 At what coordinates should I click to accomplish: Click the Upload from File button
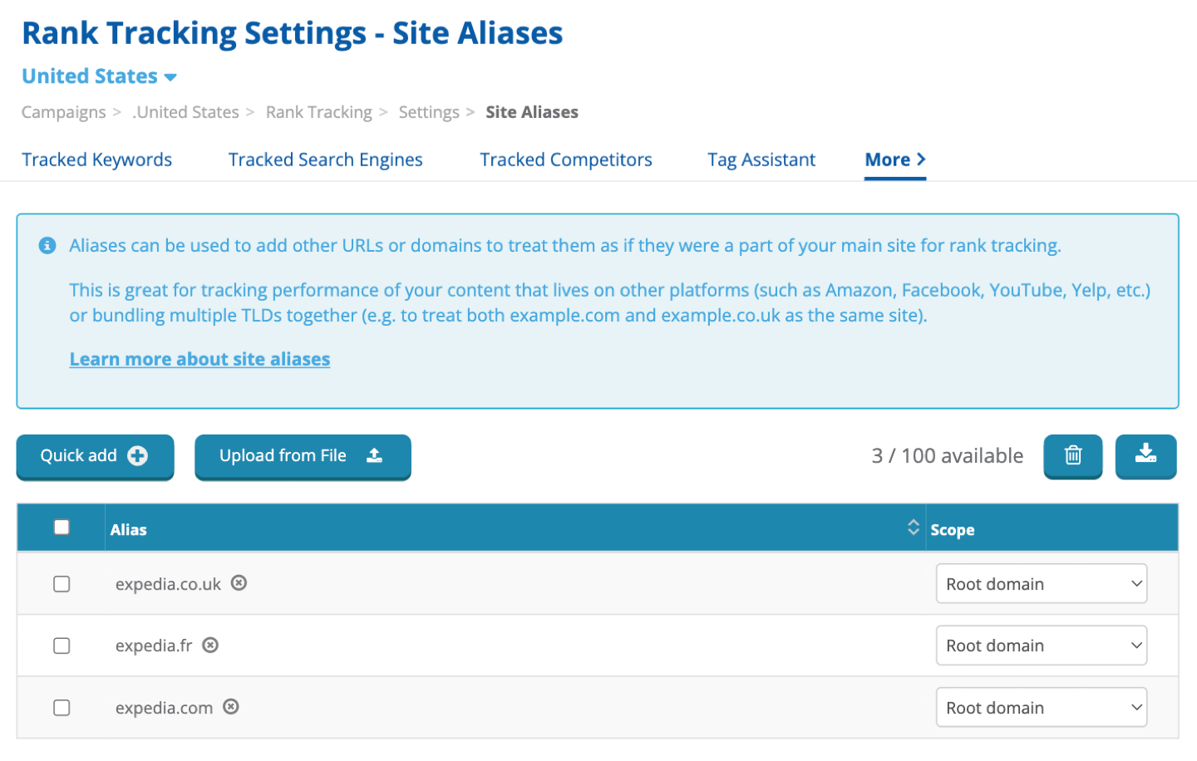303,456
